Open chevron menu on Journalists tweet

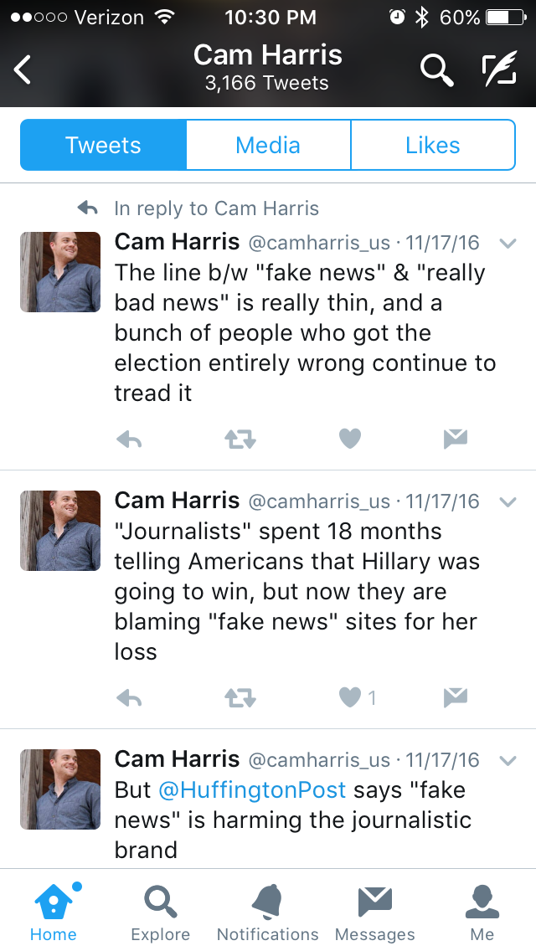pyautogui.click(x=508, y=502)
